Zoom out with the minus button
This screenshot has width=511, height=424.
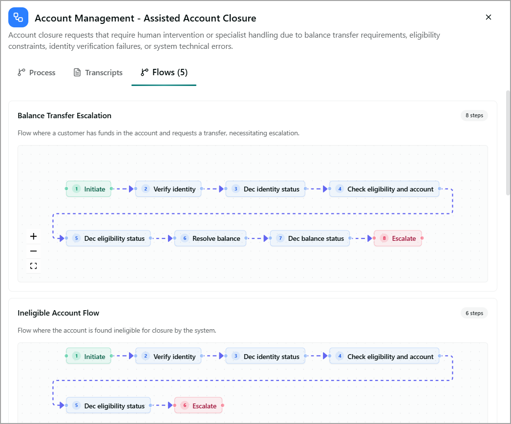coord(33,251)
